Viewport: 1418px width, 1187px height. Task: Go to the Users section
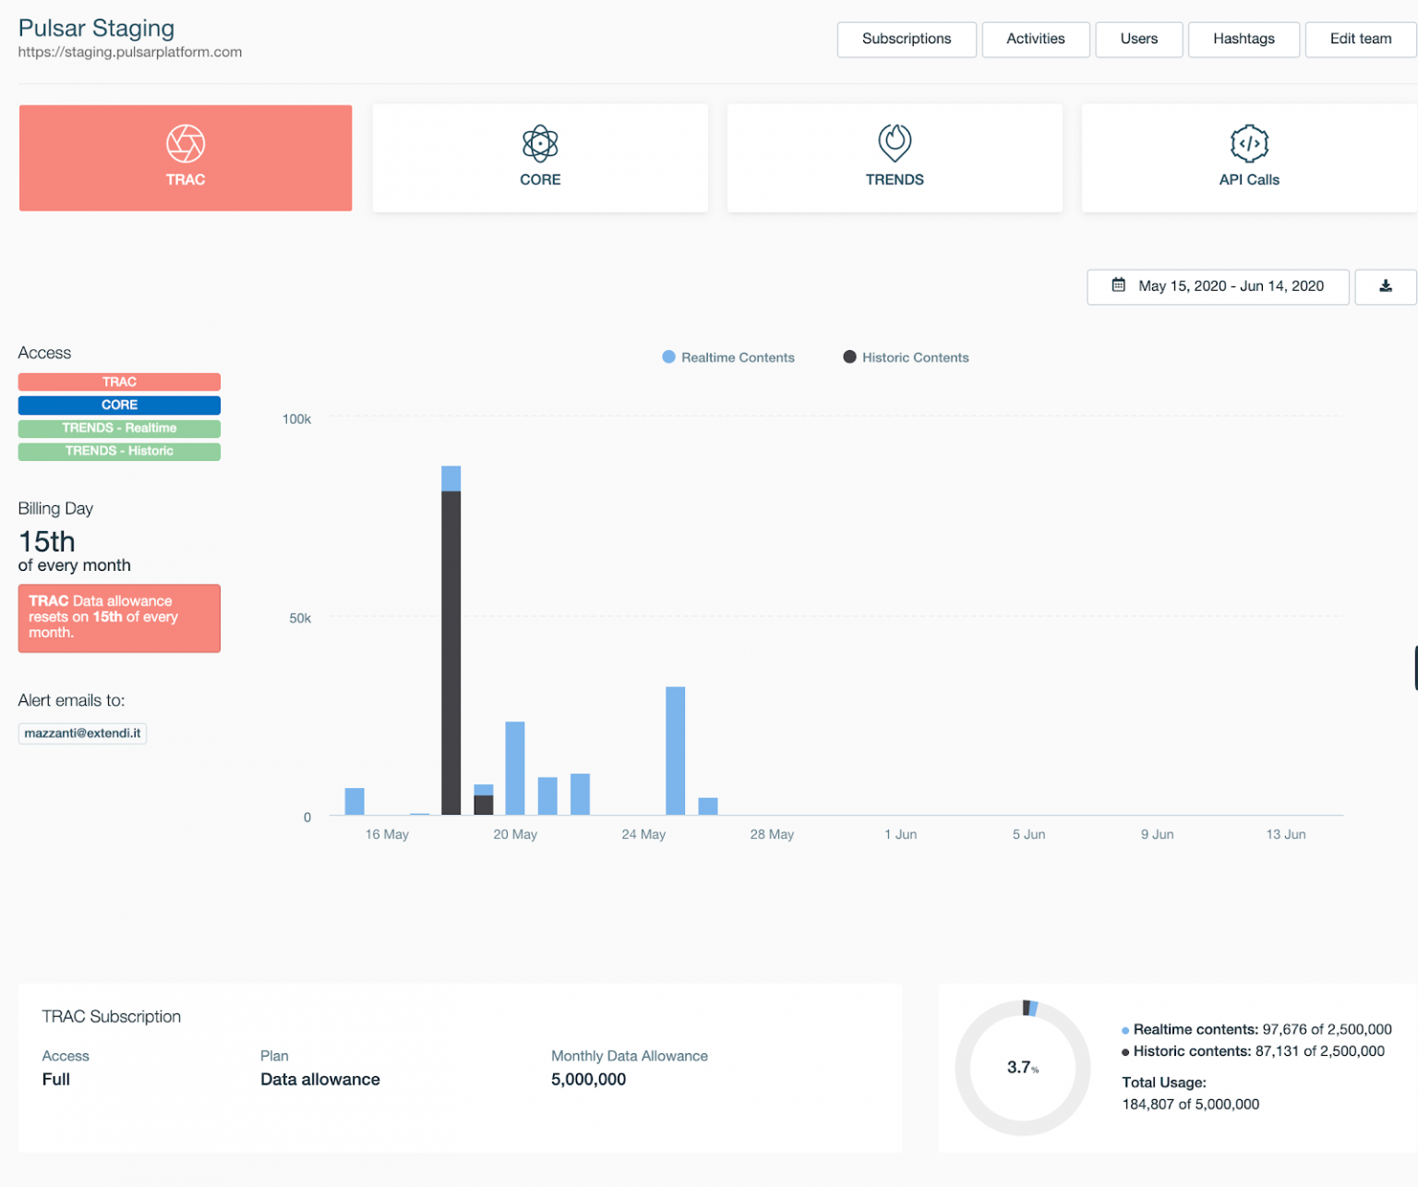[1138, 39]
